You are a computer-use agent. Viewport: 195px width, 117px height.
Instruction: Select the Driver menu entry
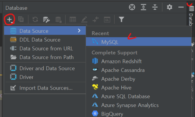pyautogui.click(x=45, y=77)
